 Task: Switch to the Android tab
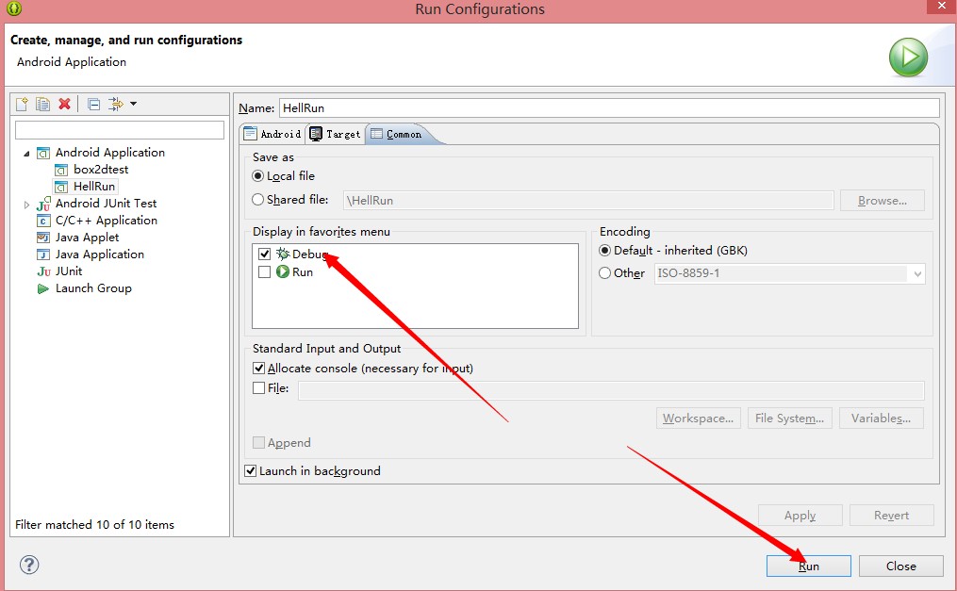click(272, 134)
